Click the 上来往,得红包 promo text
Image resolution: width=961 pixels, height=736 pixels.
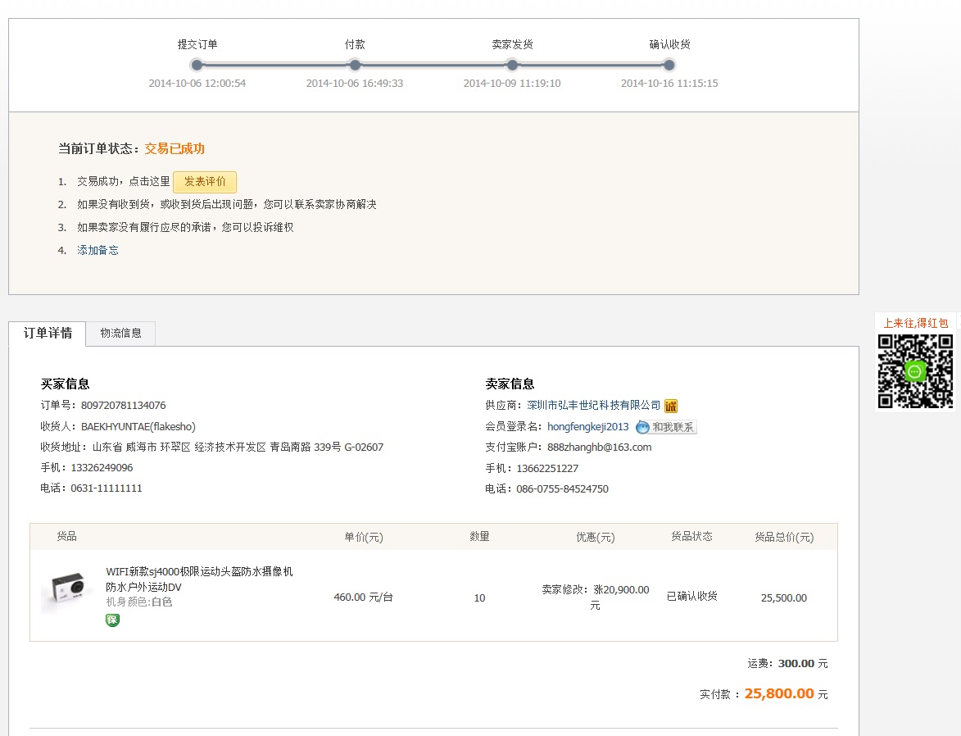coord(915,324)
